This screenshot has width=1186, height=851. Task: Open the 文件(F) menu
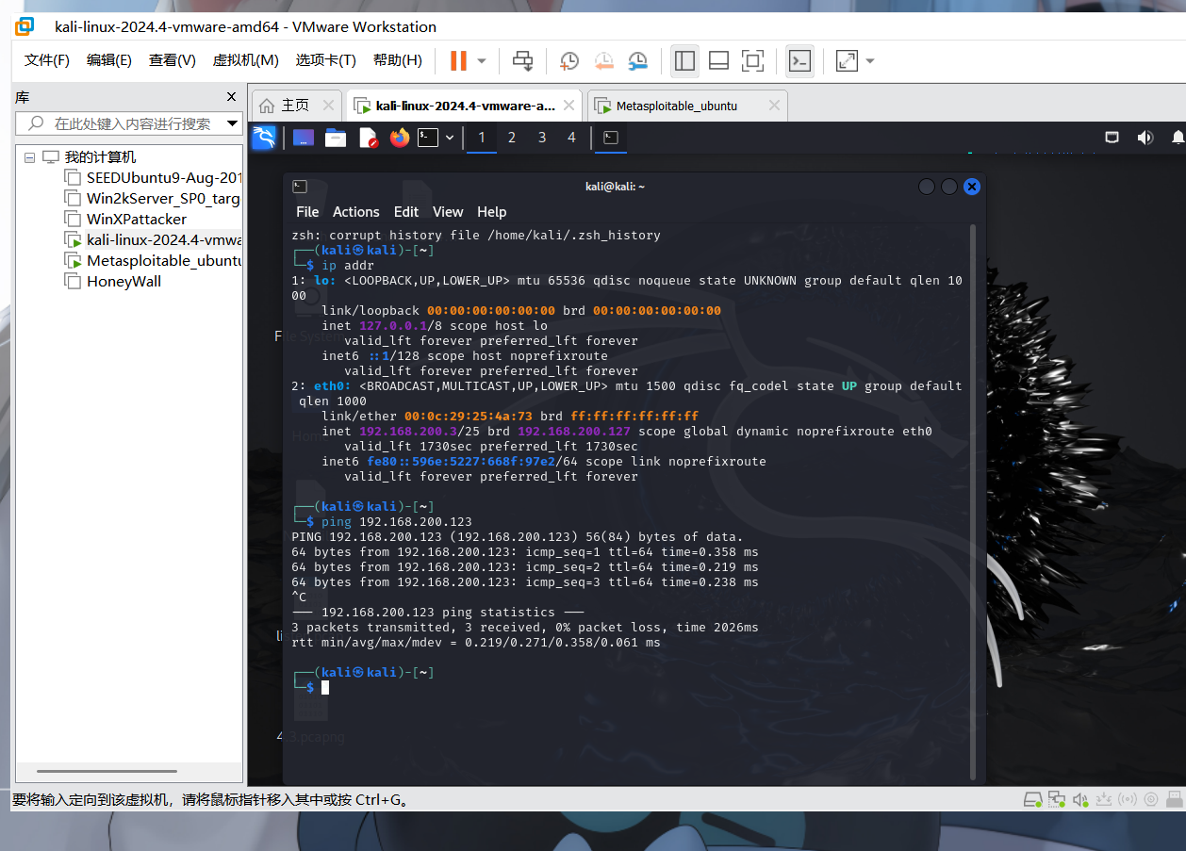(47, 60)
